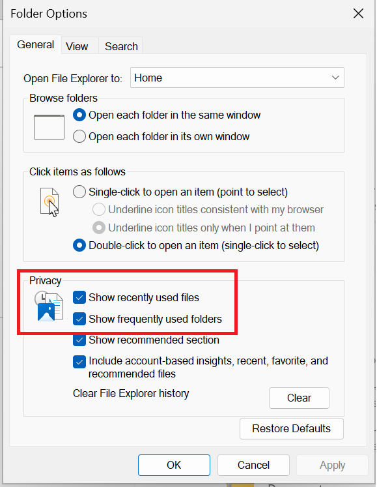377x487 pixels.
Task: Click the Privacy clock and documents icon
Action: [x=49, y=306]
